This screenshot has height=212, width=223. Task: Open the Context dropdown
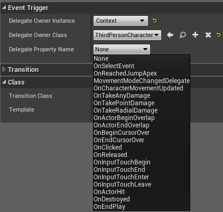point(120,21)
